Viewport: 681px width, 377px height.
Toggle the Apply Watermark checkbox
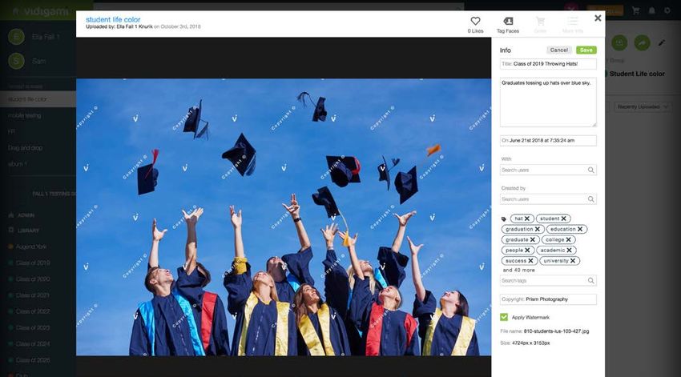(x=504, y=317)
